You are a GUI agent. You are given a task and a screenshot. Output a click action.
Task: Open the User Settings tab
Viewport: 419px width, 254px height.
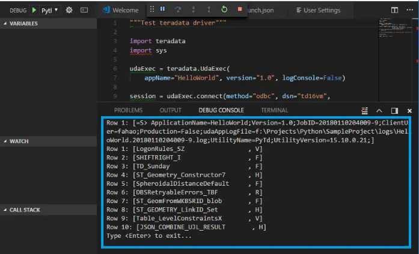[318, 10]
